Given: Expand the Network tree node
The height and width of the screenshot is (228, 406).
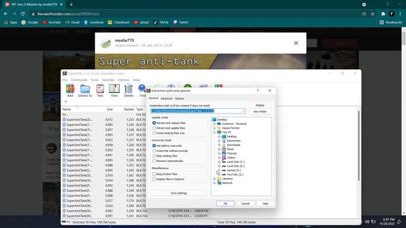Looking at the screenshot, I should [x=214, y=183].
